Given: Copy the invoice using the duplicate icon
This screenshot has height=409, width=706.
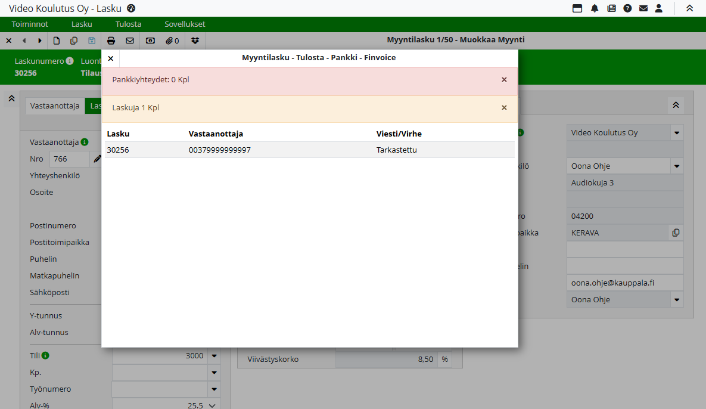Looking at the screenshot, I should (74, 41).
